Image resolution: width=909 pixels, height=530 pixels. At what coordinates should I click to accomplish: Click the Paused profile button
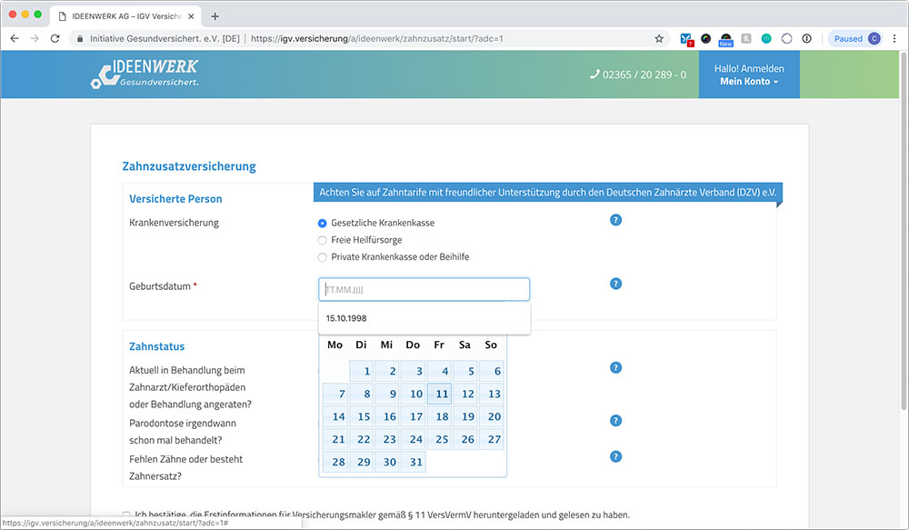pyautogui.click(x=854, y=39)
